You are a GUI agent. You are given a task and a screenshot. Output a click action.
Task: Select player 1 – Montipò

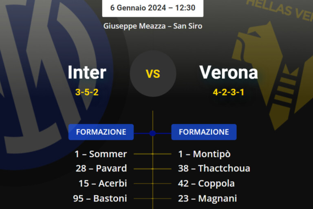pos(204,154)
